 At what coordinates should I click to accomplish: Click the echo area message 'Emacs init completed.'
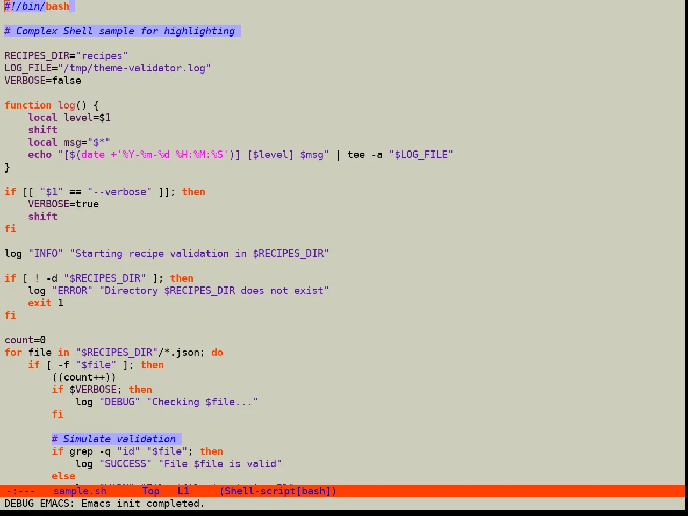143,504
